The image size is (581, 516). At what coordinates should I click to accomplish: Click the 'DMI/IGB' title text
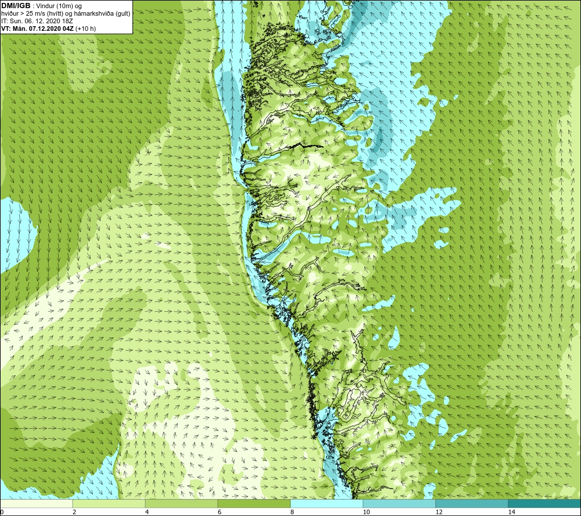coord(16,6)
